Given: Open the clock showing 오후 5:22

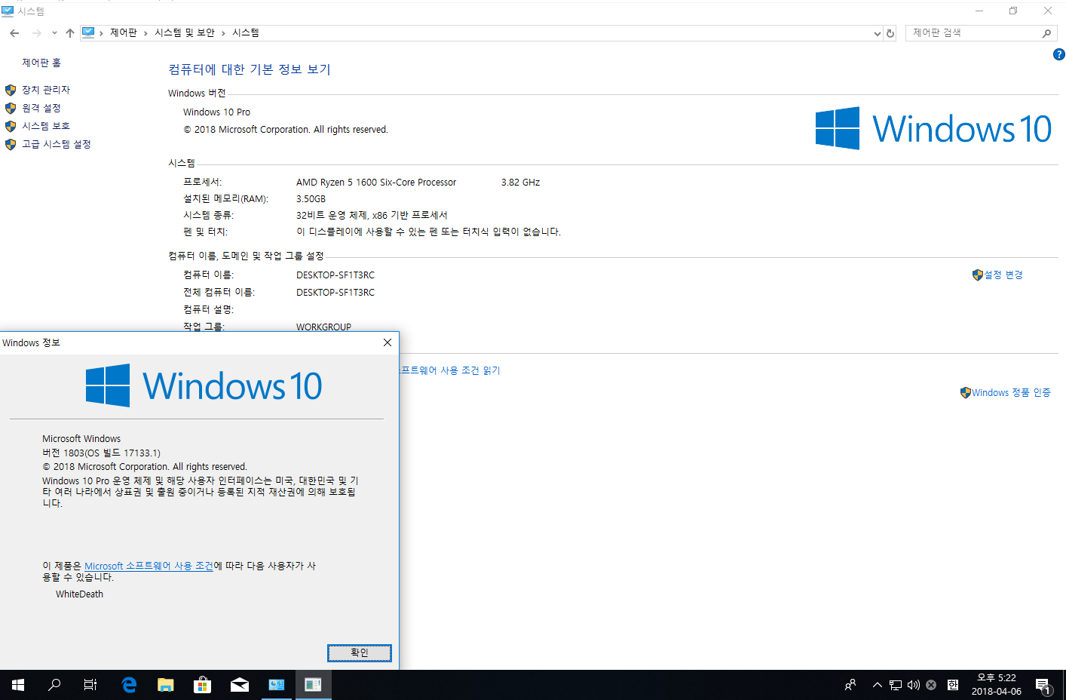Looking at the screenshot, I should pos(996,685).
